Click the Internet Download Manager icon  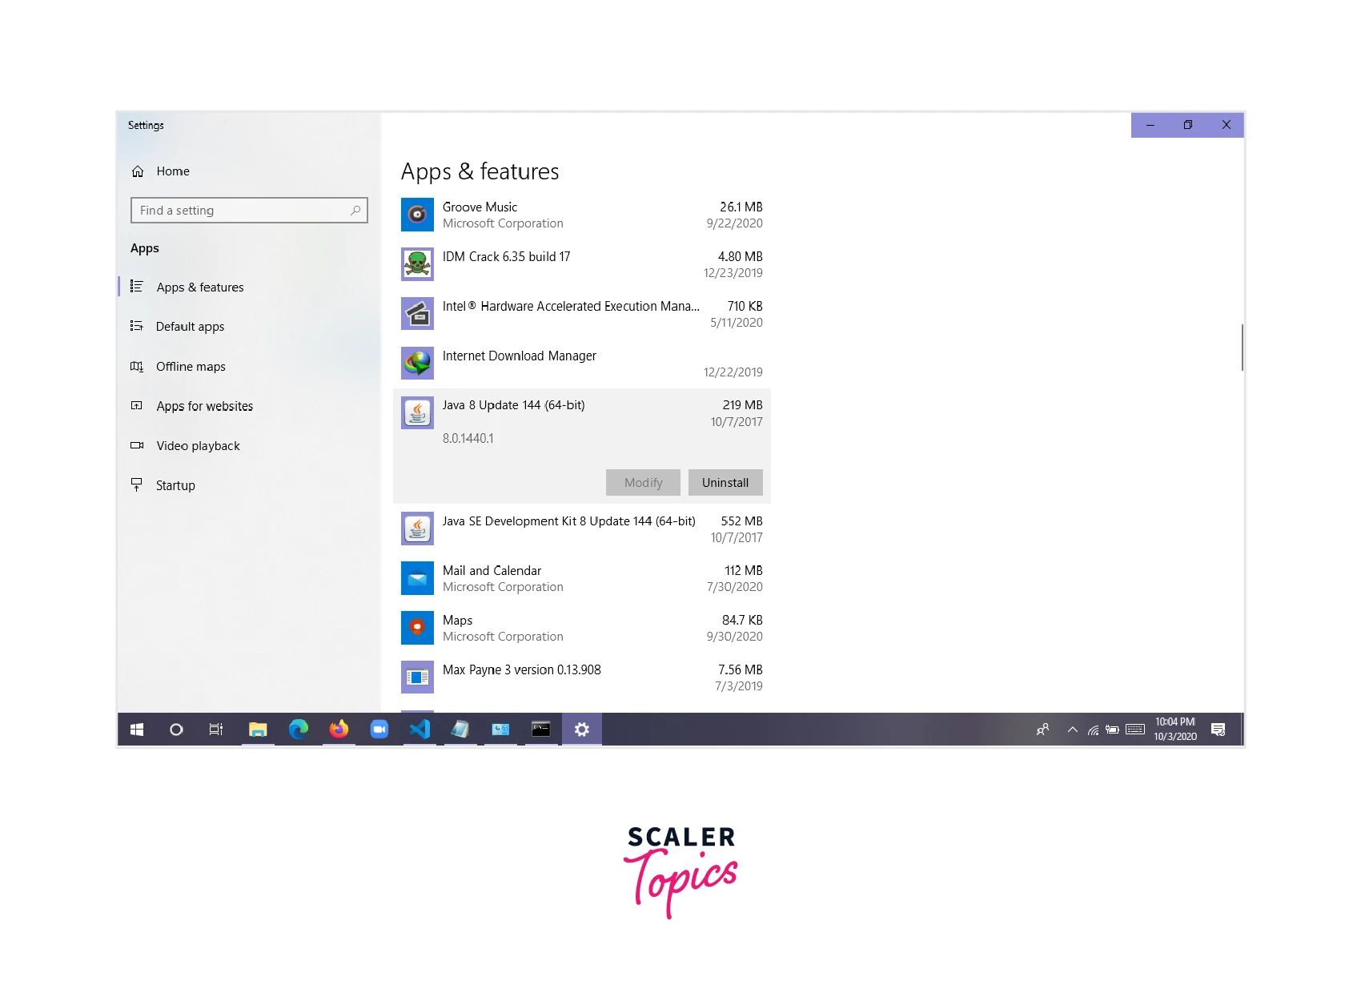click(417, 364)
